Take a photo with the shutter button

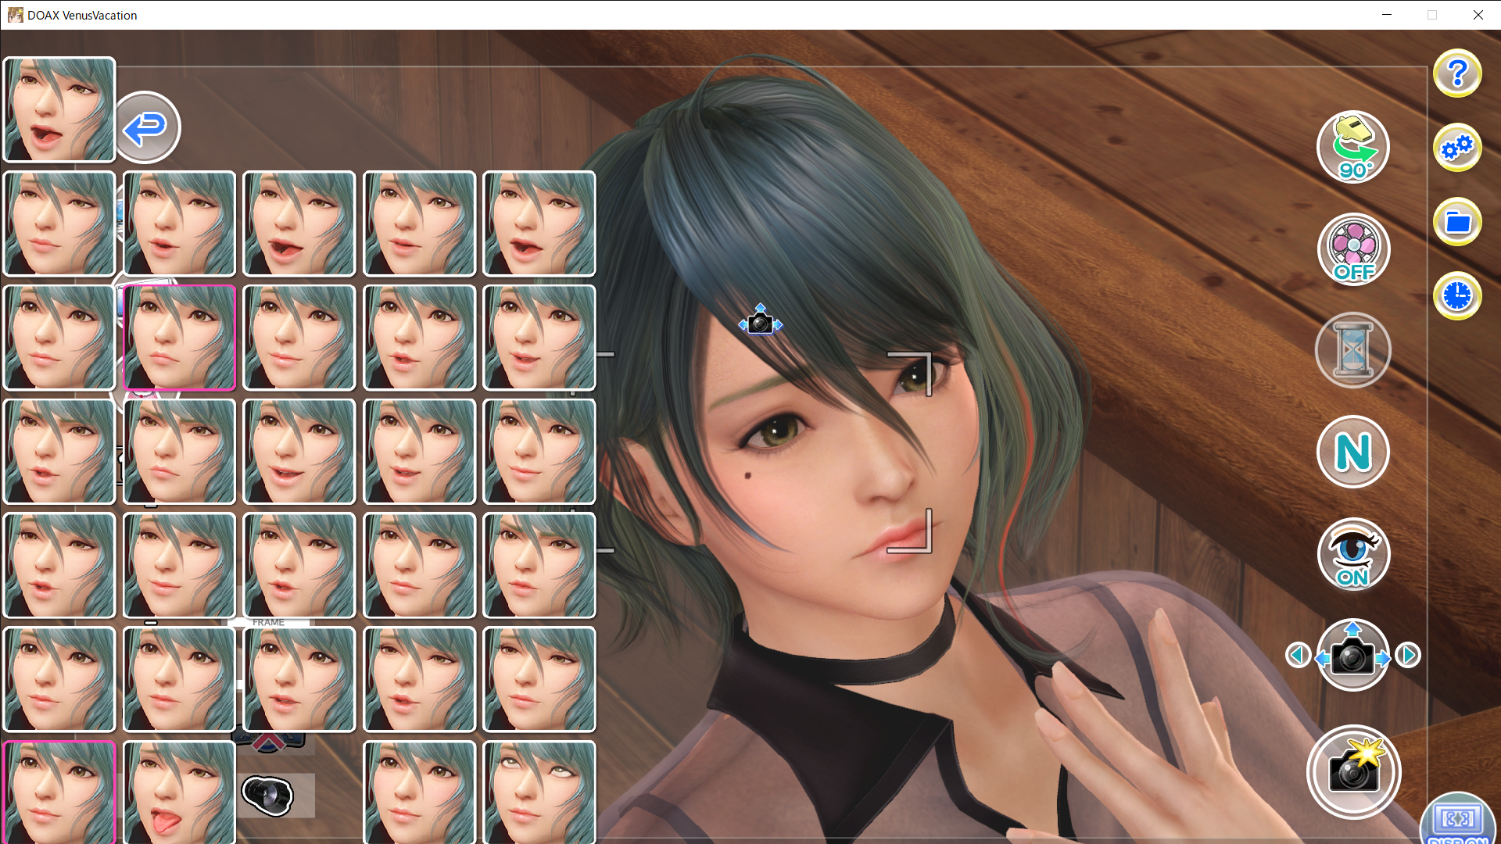(x=1354, y=772)
